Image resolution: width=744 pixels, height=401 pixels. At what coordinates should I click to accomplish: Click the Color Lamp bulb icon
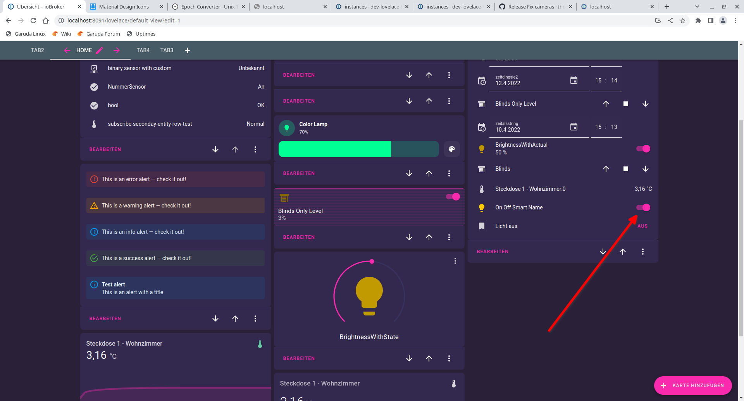pos(287,128)
